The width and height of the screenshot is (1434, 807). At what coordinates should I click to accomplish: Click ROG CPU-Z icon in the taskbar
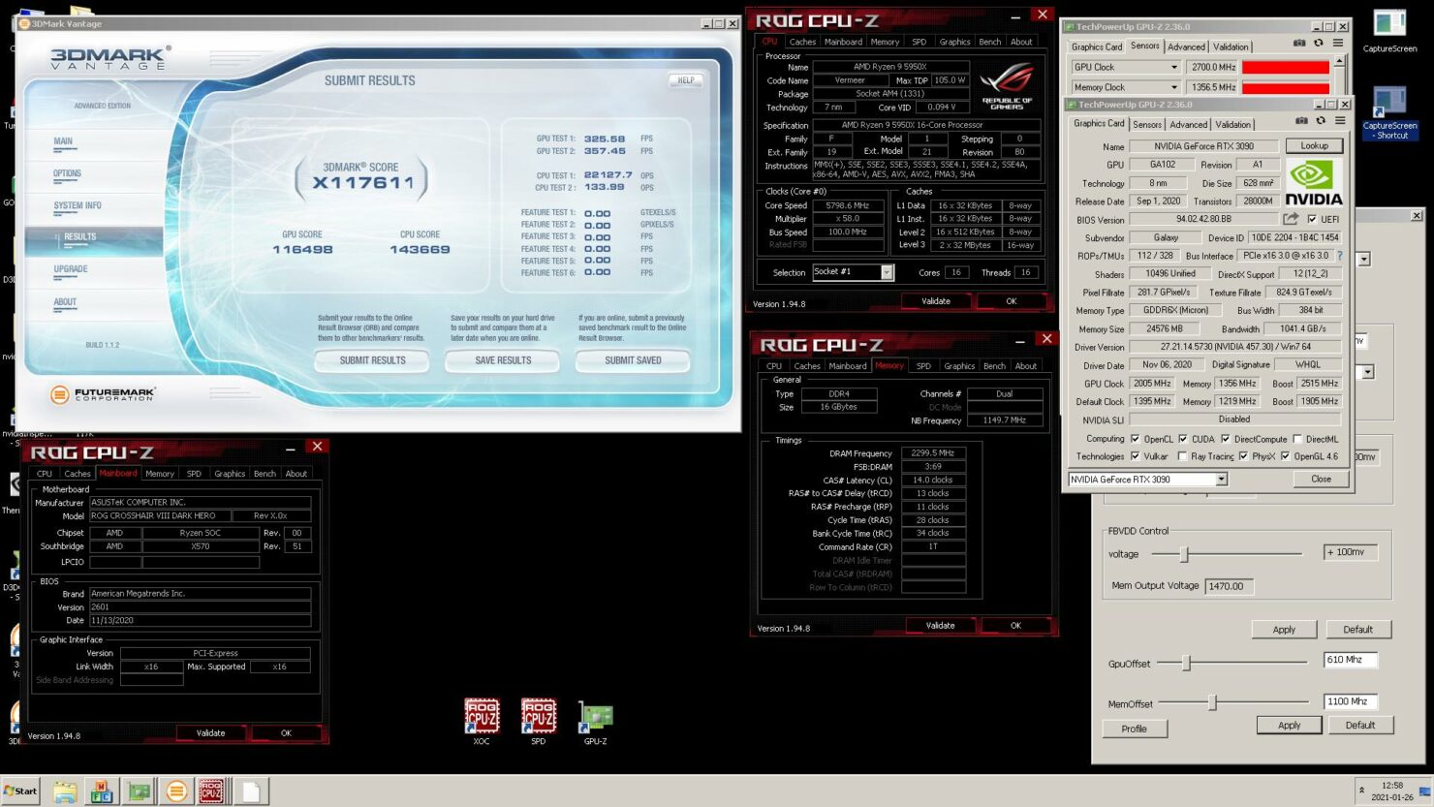tap(211, 791)
